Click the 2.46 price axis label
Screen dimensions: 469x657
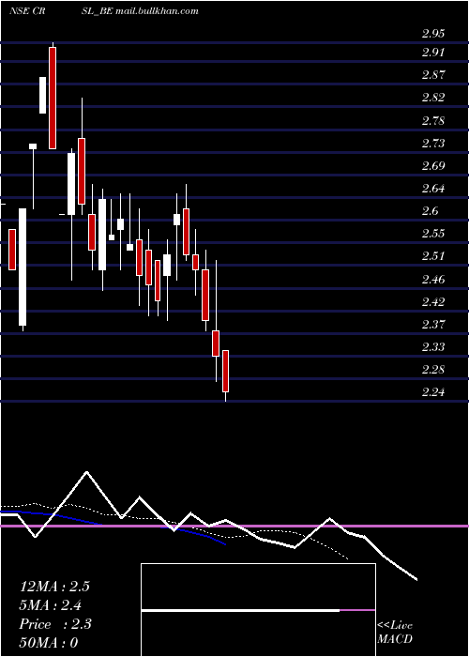(433, 280)
